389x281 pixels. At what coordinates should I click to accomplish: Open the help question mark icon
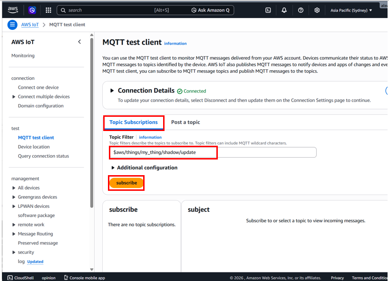[301, 10]
